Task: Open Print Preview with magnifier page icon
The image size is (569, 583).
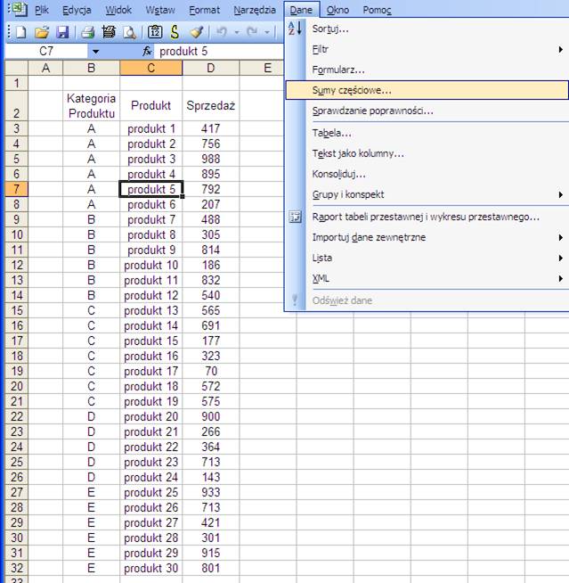Action: (x=129, y=32)
